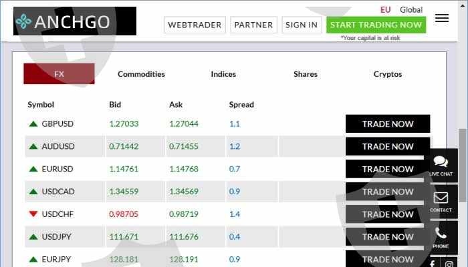The width and height of the screenshot is (468, 267).
Task: Click the Phone handset icon
Action: pyautogui.click(x=441, y=237)
